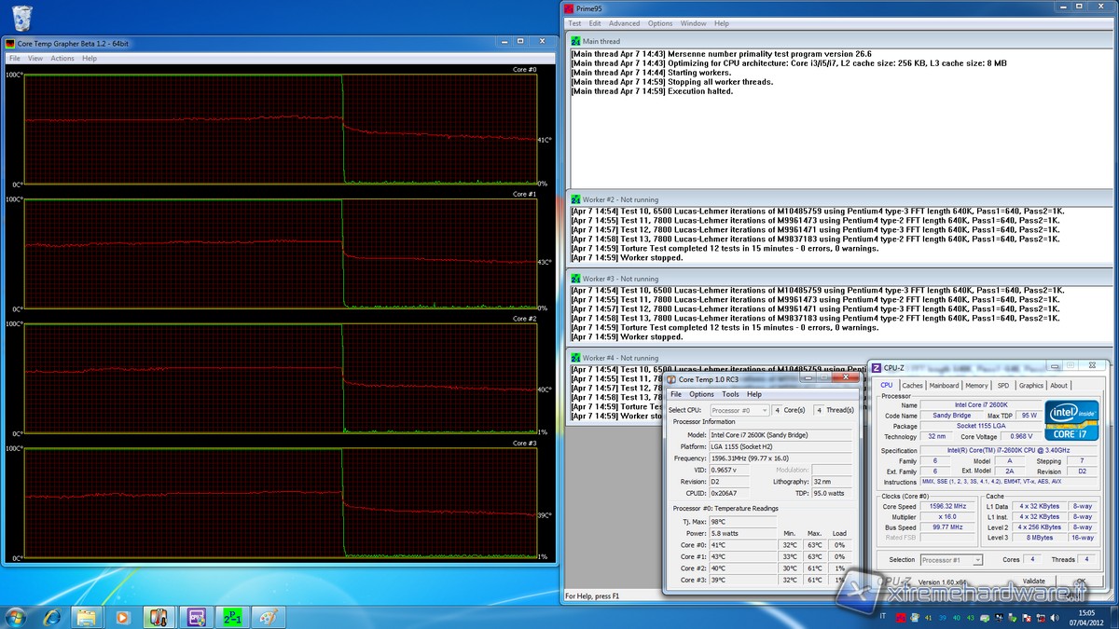1119x629 pixels.
Task: Open Paint palette icon in taskbar
Action: 267,616
